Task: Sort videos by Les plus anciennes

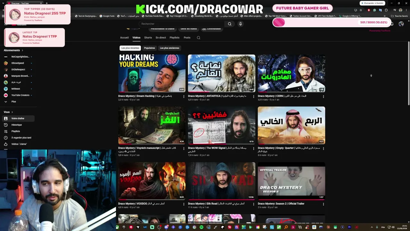Action: [x=169, y=48]
